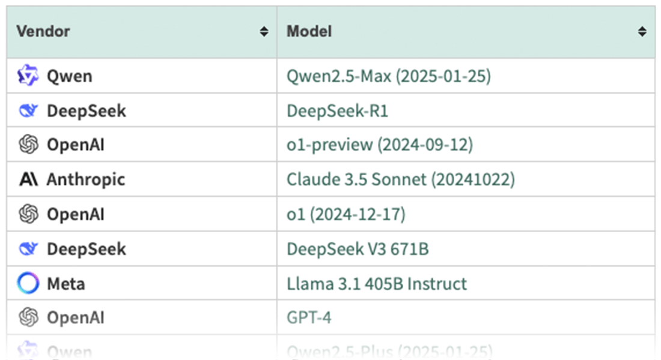
Task: Click the Anthropic logo icon
Action: pyautogui.click(x=28, y=179)
